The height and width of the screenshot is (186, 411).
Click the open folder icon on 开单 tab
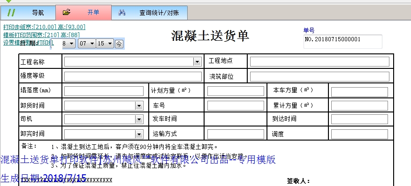pos(67,12)
